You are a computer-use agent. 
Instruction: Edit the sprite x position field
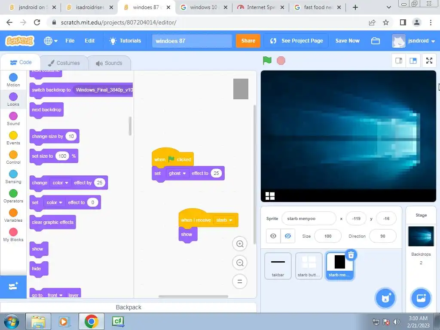pyautogui.click(x=356, y=218)
